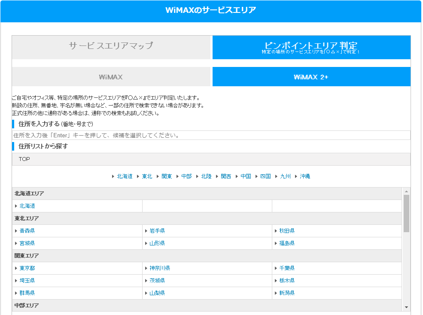This screenshot has height=315, width=423.
Task: Open 山梨県 prefecture link
Action: click(157, 293)
